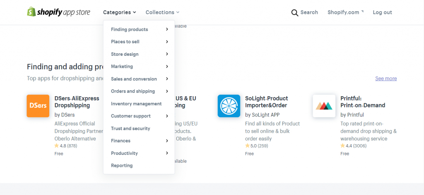Expand the Sales and conversion chevron
Viewport: 424px width, 195px height.
tap(167, 79)
